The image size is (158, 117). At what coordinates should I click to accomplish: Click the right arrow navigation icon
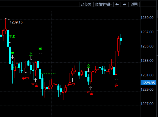pos(125,4)
